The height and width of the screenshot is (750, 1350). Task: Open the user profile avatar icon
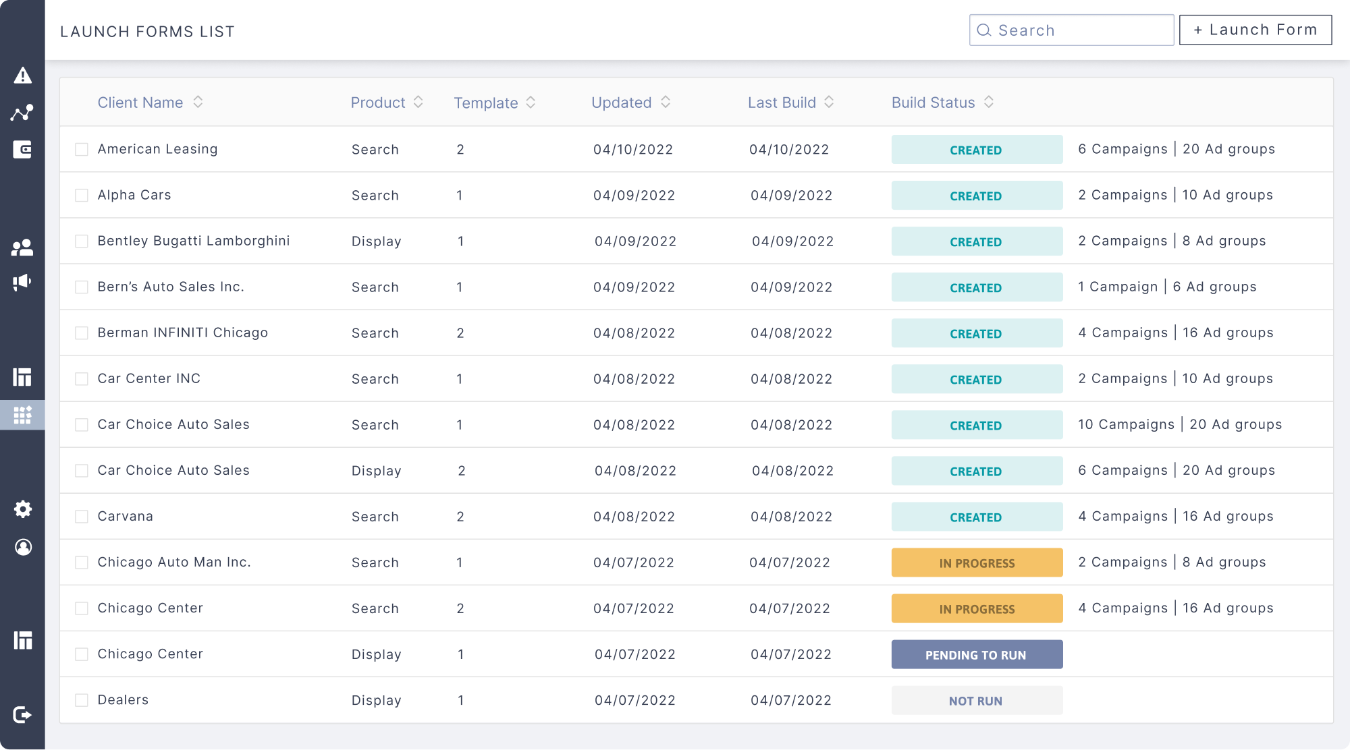tap(23, 547)
